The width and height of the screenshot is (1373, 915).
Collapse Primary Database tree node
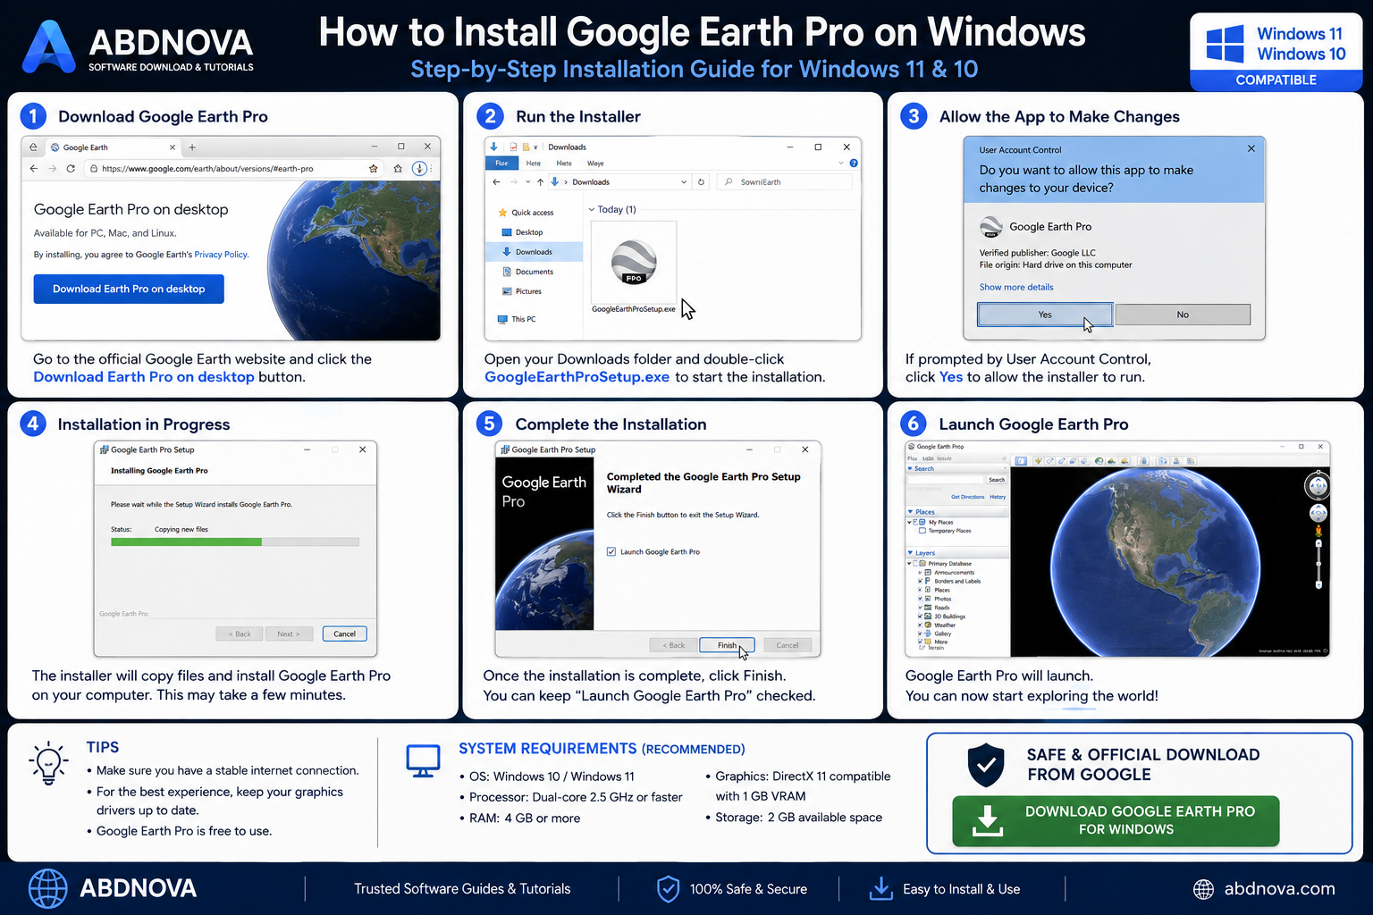pyautogui.click(x=909, y=564)
